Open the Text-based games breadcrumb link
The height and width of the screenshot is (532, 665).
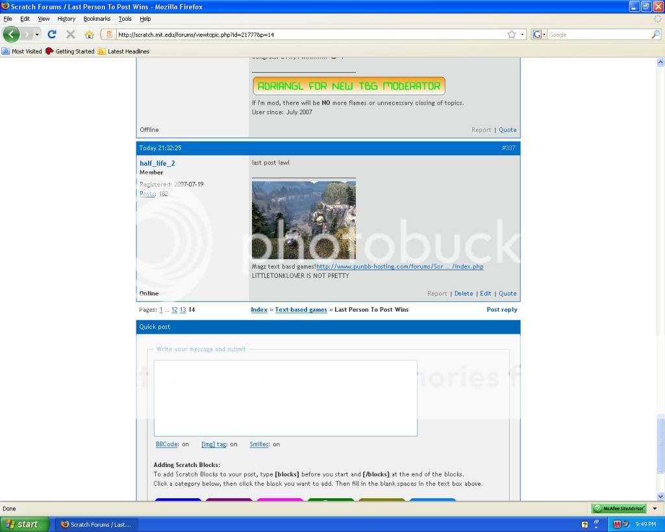click(301, 310)
